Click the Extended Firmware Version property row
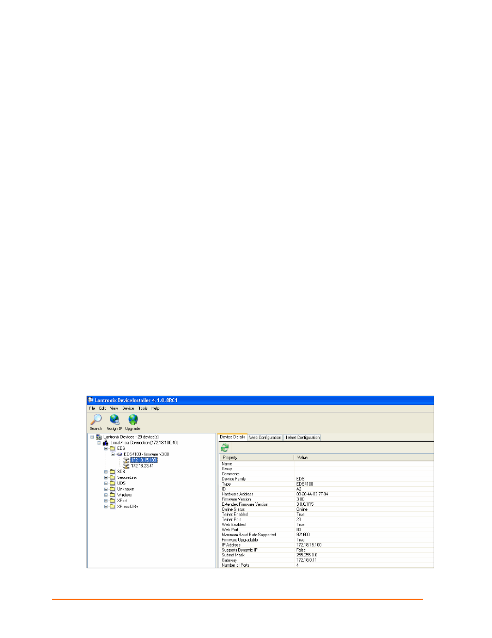This screenshot has height=638, width=492. 326,504
